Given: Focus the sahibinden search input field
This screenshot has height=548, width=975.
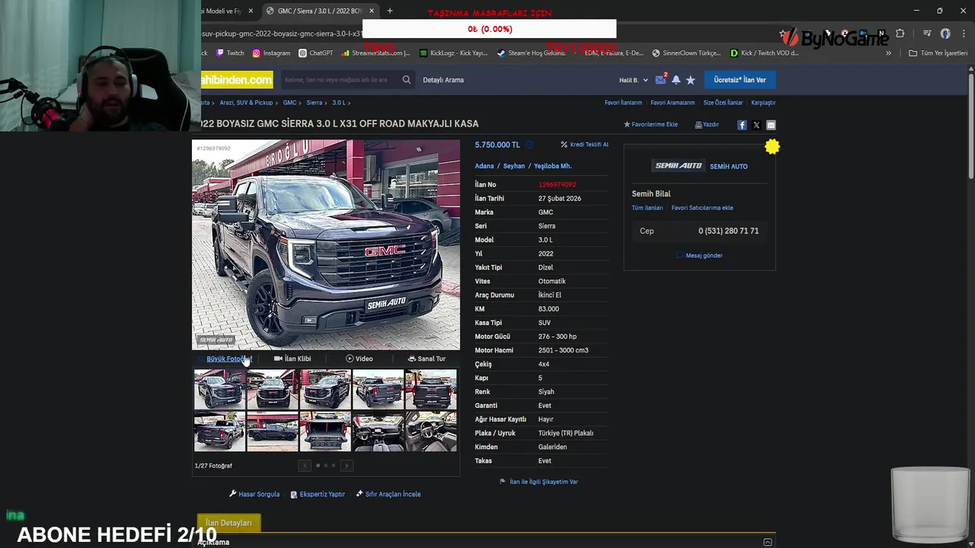Looking at the screenshot, I should click(339, 80).
